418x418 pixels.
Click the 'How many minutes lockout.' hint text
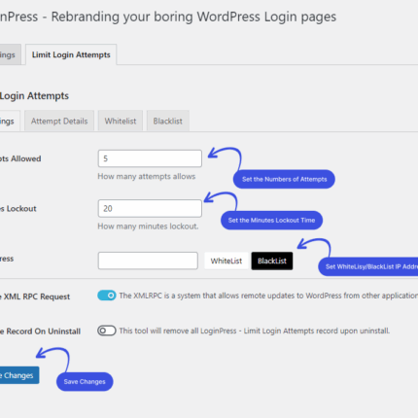pos(148,226)
